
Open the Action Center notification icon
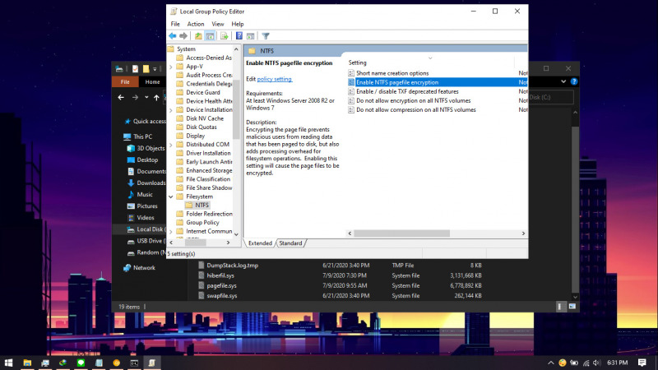642,363
